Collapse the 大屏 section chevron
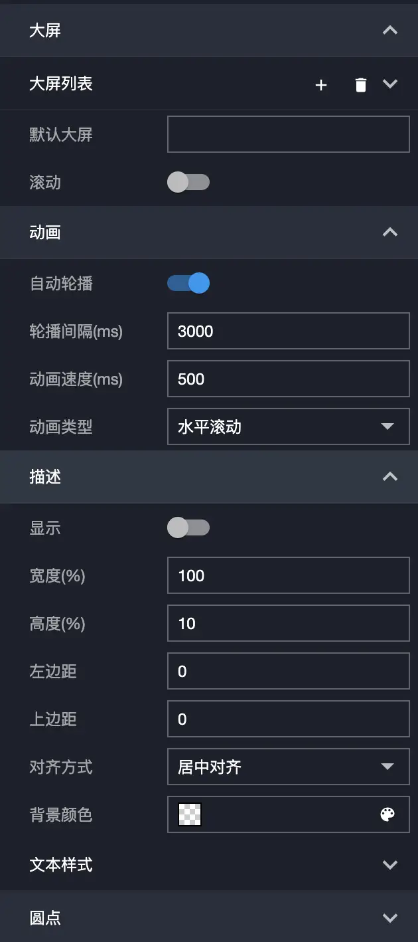The height and width of the screenshot is (942, 418). [x=390, y=31]
